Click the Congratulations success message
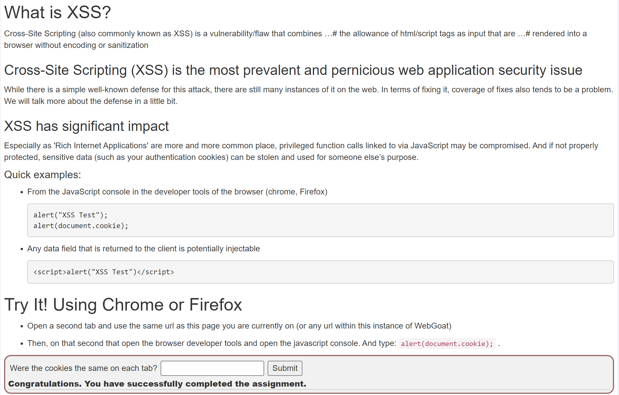 point(157,384)
